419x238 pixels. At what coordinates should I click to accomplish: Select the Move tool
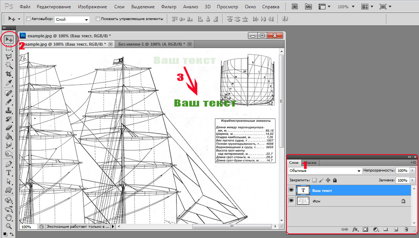pos(9,40)
